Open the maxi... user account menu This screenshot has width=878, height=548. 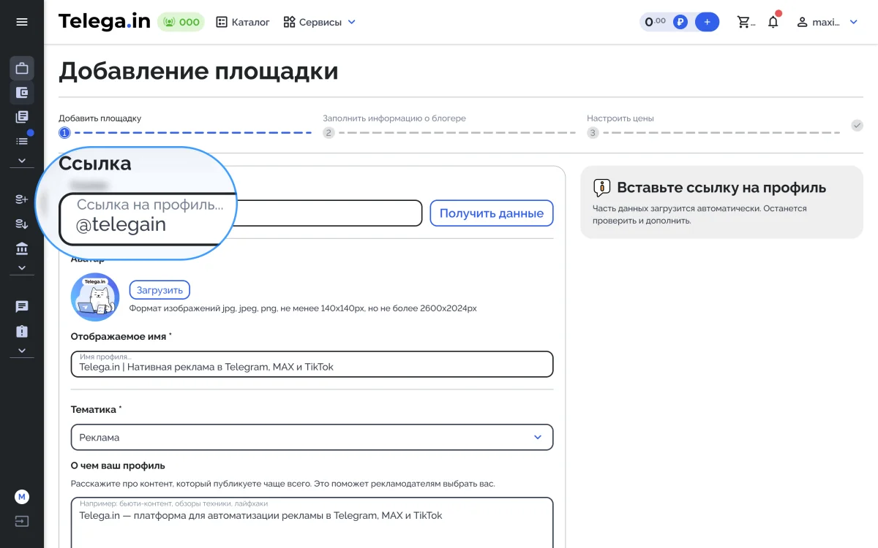click(x=827, y=22)
